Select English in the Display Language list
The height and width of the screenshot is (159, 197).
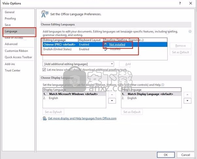(74, 98)
